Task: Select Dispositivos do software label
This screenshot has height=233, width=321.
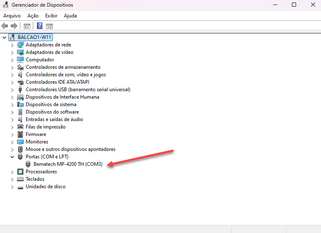Action: point(52,112)
